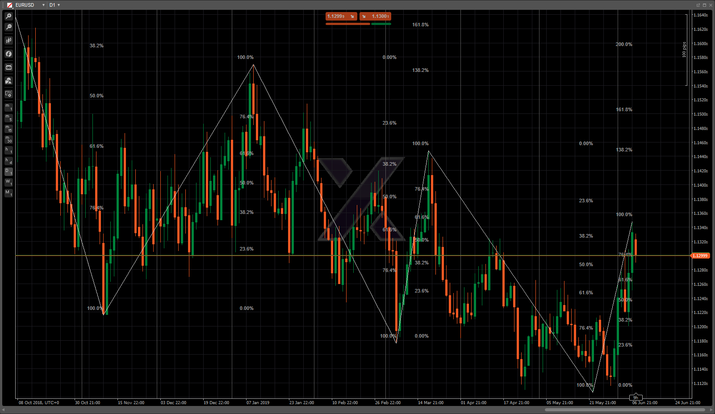Click the 1.16400 price axis label
The image size is (715, 414).
(700, 15)
